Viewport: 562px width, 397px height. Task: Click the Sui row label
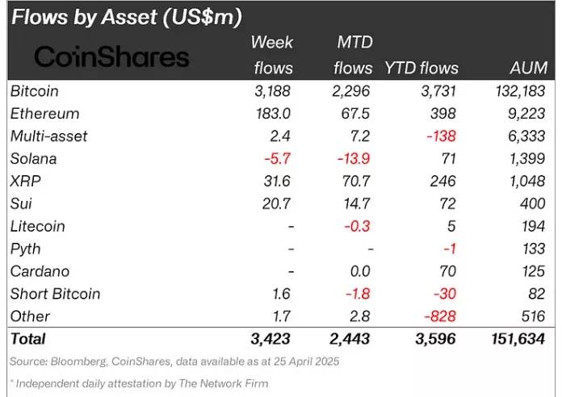pyautogui.click(x=22, y=203)
